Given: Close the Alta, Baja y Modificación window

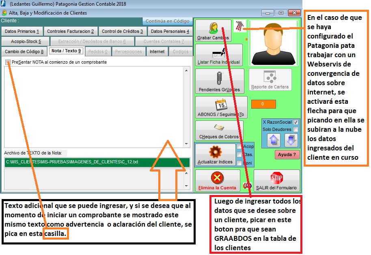Looking at the screenshot, I should tap(295, 13).
